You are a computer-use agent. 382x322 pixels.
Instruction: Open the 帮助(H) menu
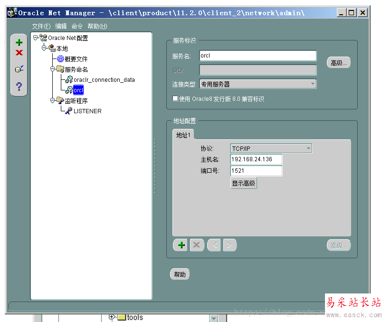[x=97, y=26]
